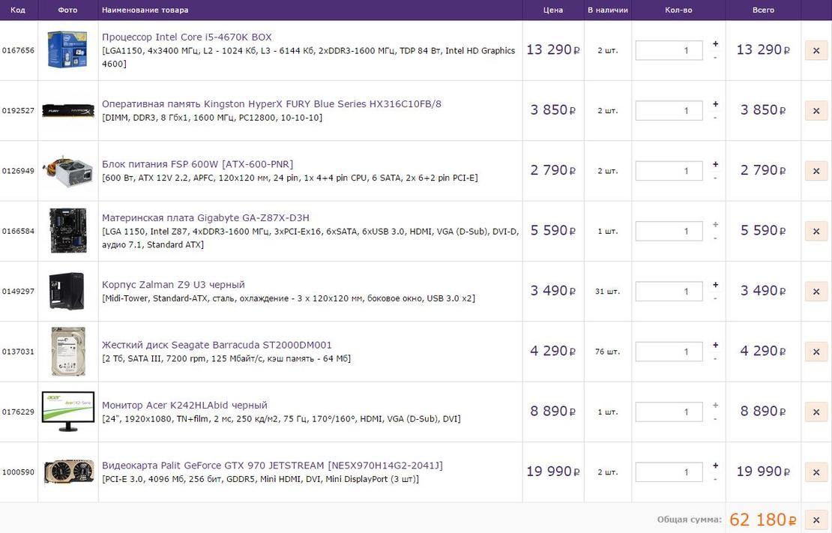Click the Наименование товара column header

[x=145, y=10]
